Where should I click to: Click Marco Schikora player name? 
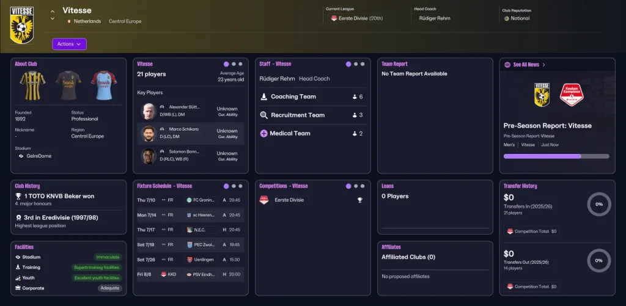pos(183,129)
